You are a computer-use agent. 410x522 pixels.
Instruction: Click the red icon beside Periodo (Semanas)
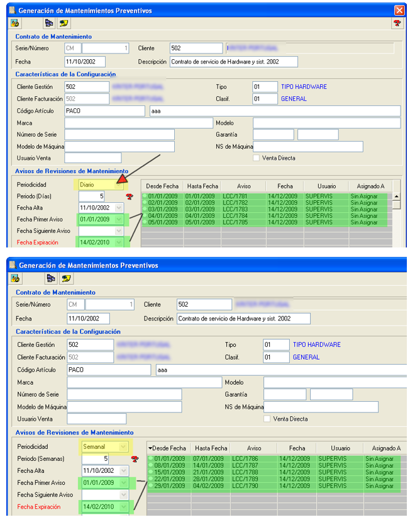135,459
